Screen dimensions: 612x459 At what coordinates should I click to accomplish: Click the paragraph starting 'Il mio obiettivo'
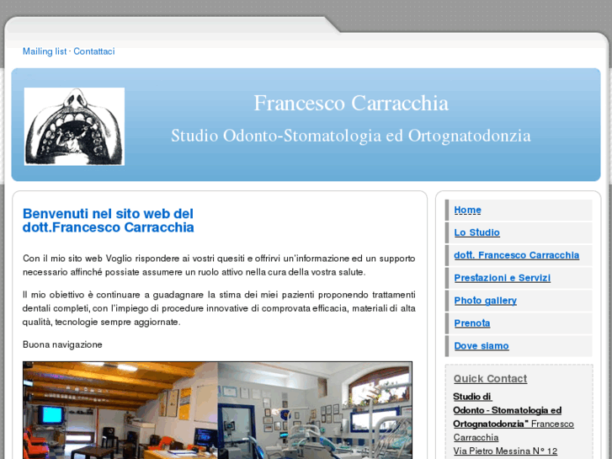[x=219, y=308]
